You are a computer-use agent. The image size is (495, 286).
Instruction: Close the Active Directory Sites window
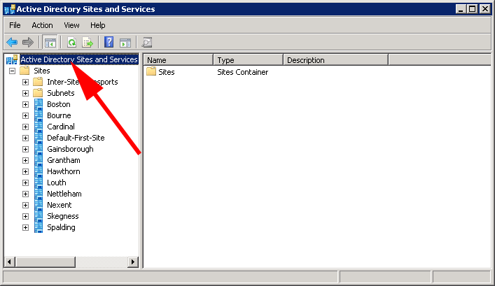coord(484,9)
